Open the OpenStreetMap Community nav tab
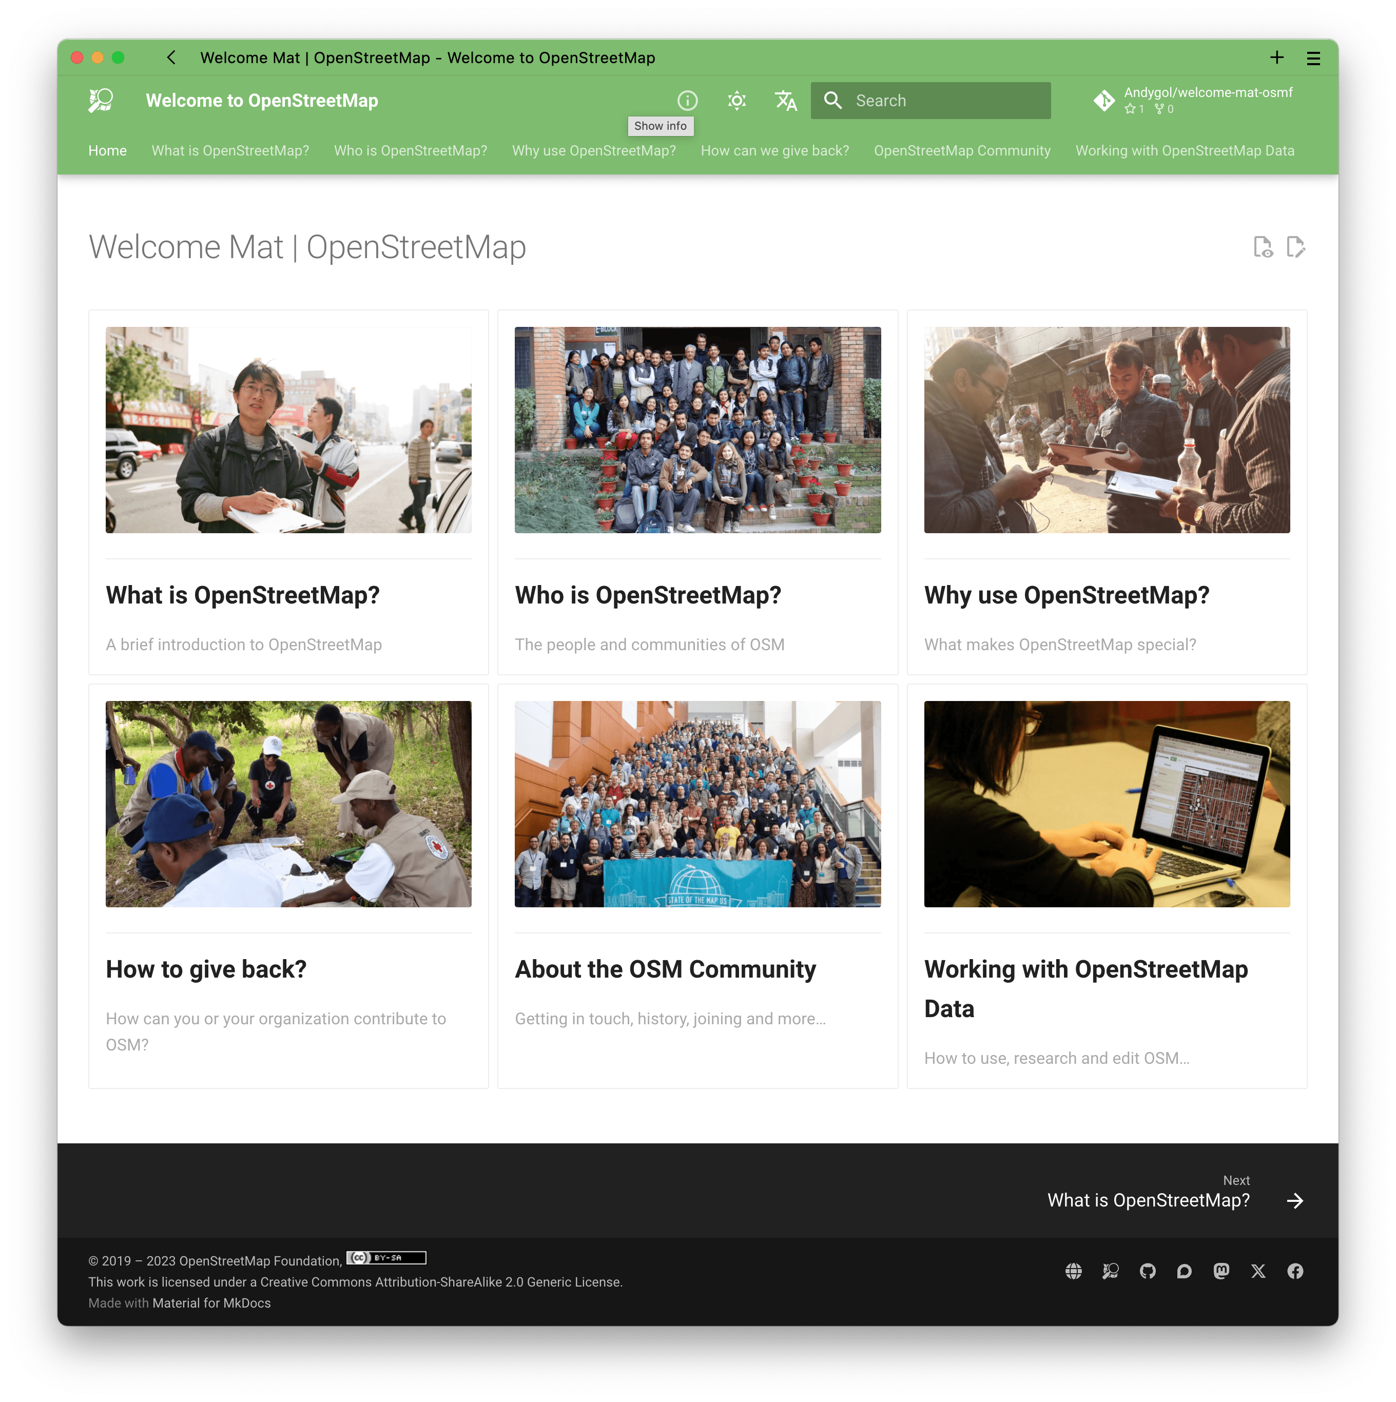This screenshot has width=1396, height=1402. 961,150
